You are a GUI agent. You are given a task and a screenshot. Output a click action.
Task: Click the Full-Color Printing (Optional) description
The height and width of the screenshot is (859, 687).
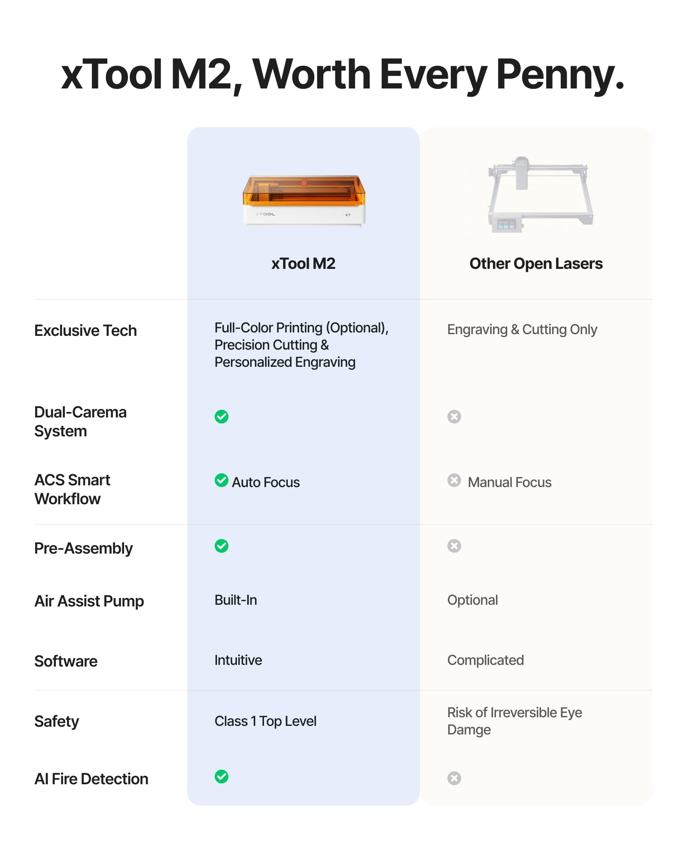pyautogui.click(x=301, y=345)
